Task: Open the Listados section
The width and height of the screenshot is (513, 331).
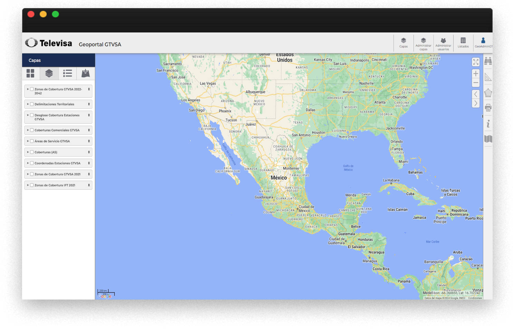Action: tap(463, 43)
